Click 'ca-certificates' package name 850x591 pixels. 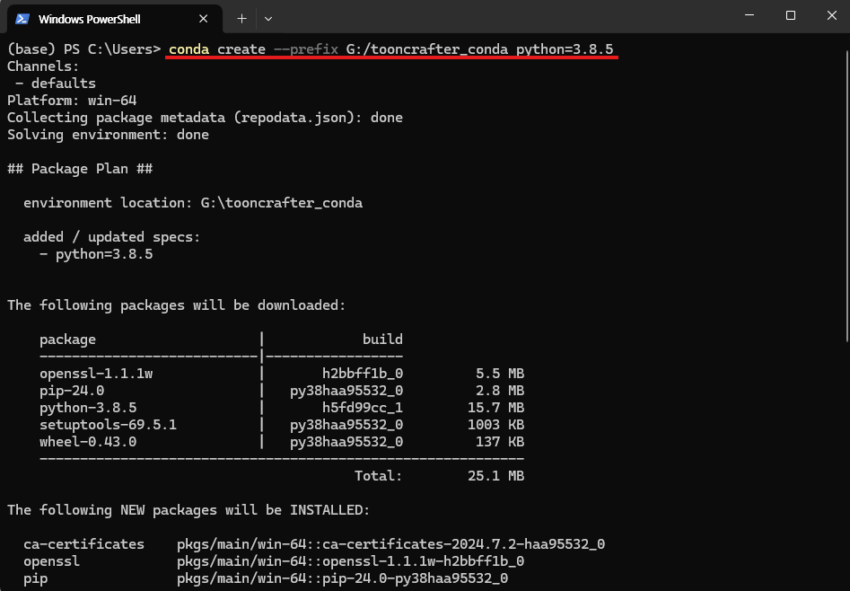[x=84, y=544]
